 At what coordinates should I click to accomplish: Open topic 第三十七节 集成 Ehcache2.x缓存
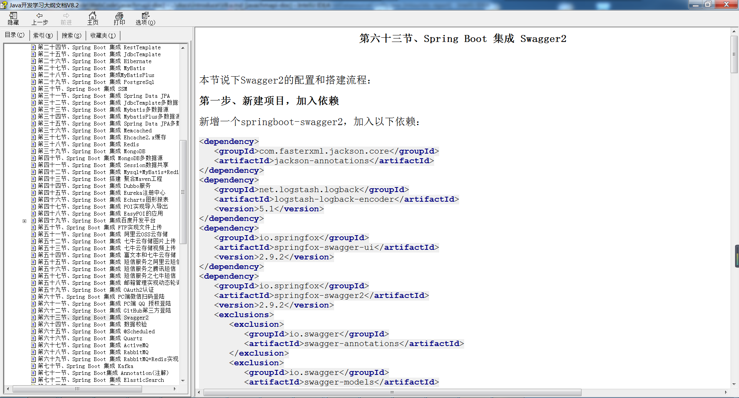pyautogui.click(x=102, y=137)
